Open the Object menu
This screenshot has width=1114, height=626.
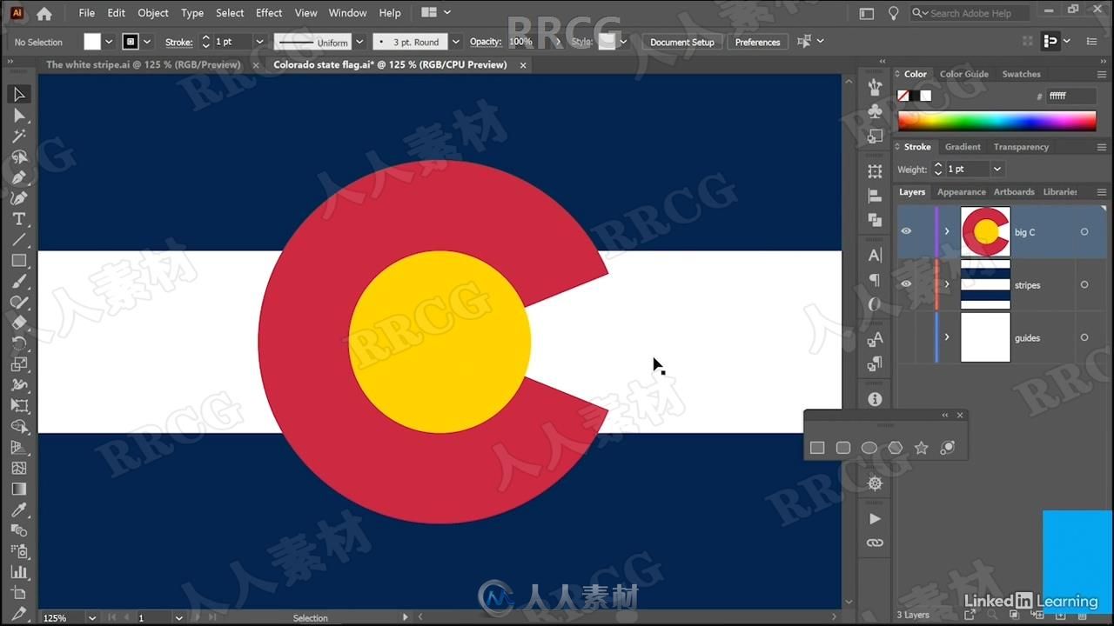coord(153,13)
